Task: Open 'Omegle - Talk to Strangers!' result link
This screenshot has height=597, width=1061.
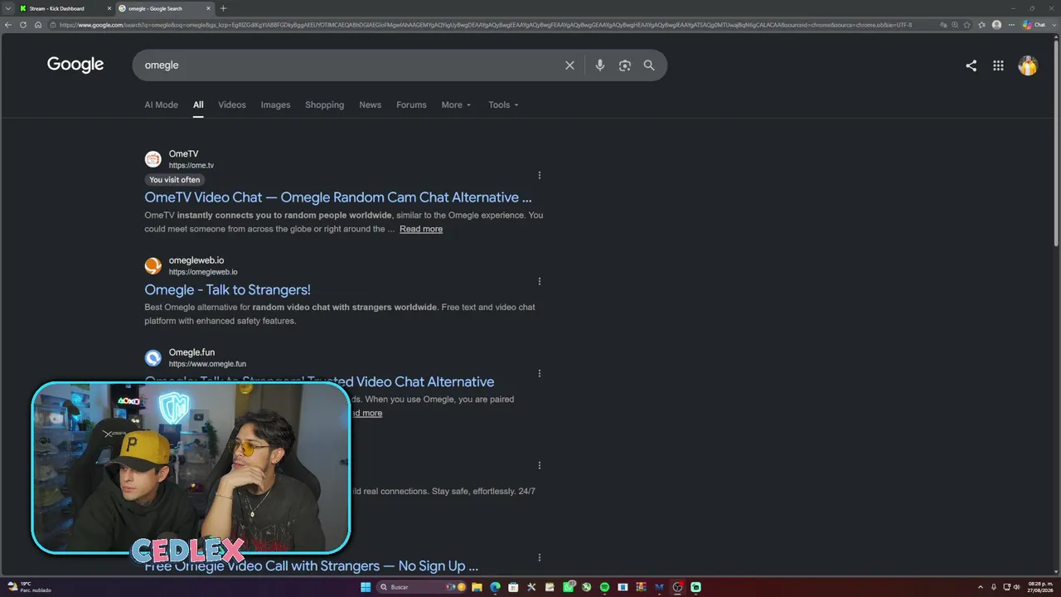Action: (x=227, y=289)
